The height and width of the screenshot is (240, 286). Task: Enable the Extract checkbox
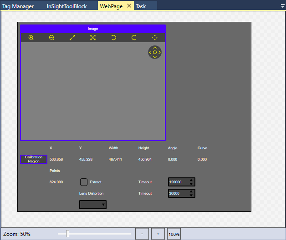(84, 182)
